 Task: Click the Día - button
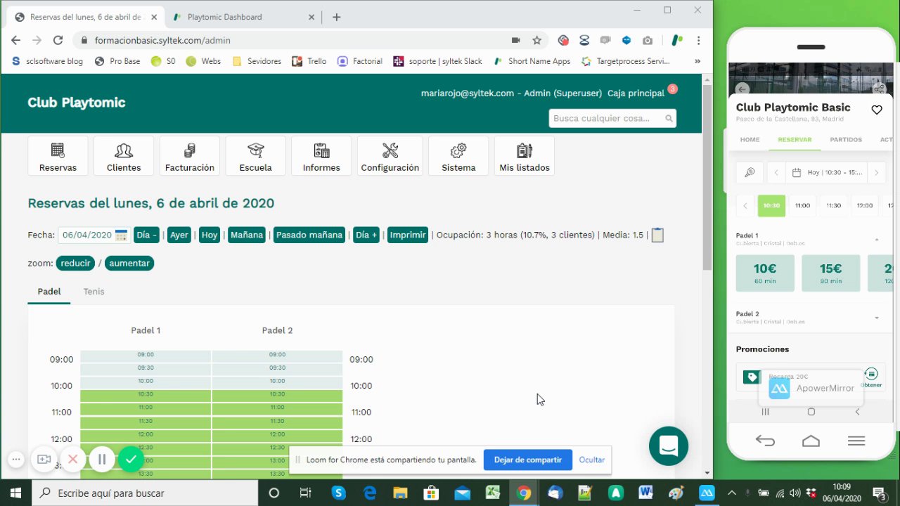[146, 235]
